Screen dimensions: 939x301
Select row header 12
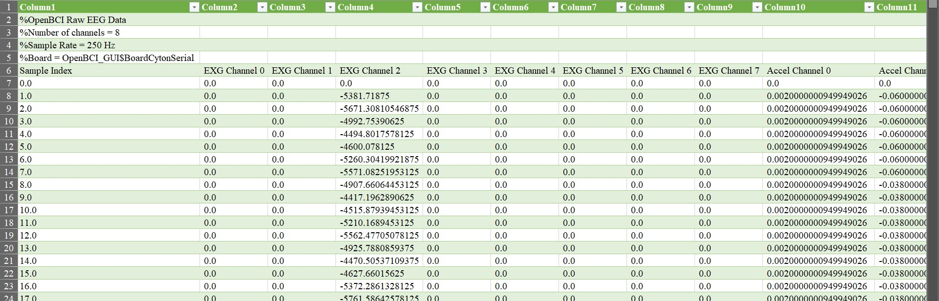click(x=9, y=147)
